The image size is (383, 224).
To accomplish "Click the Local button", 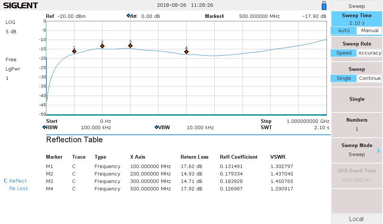I will [x=356, y=219].
